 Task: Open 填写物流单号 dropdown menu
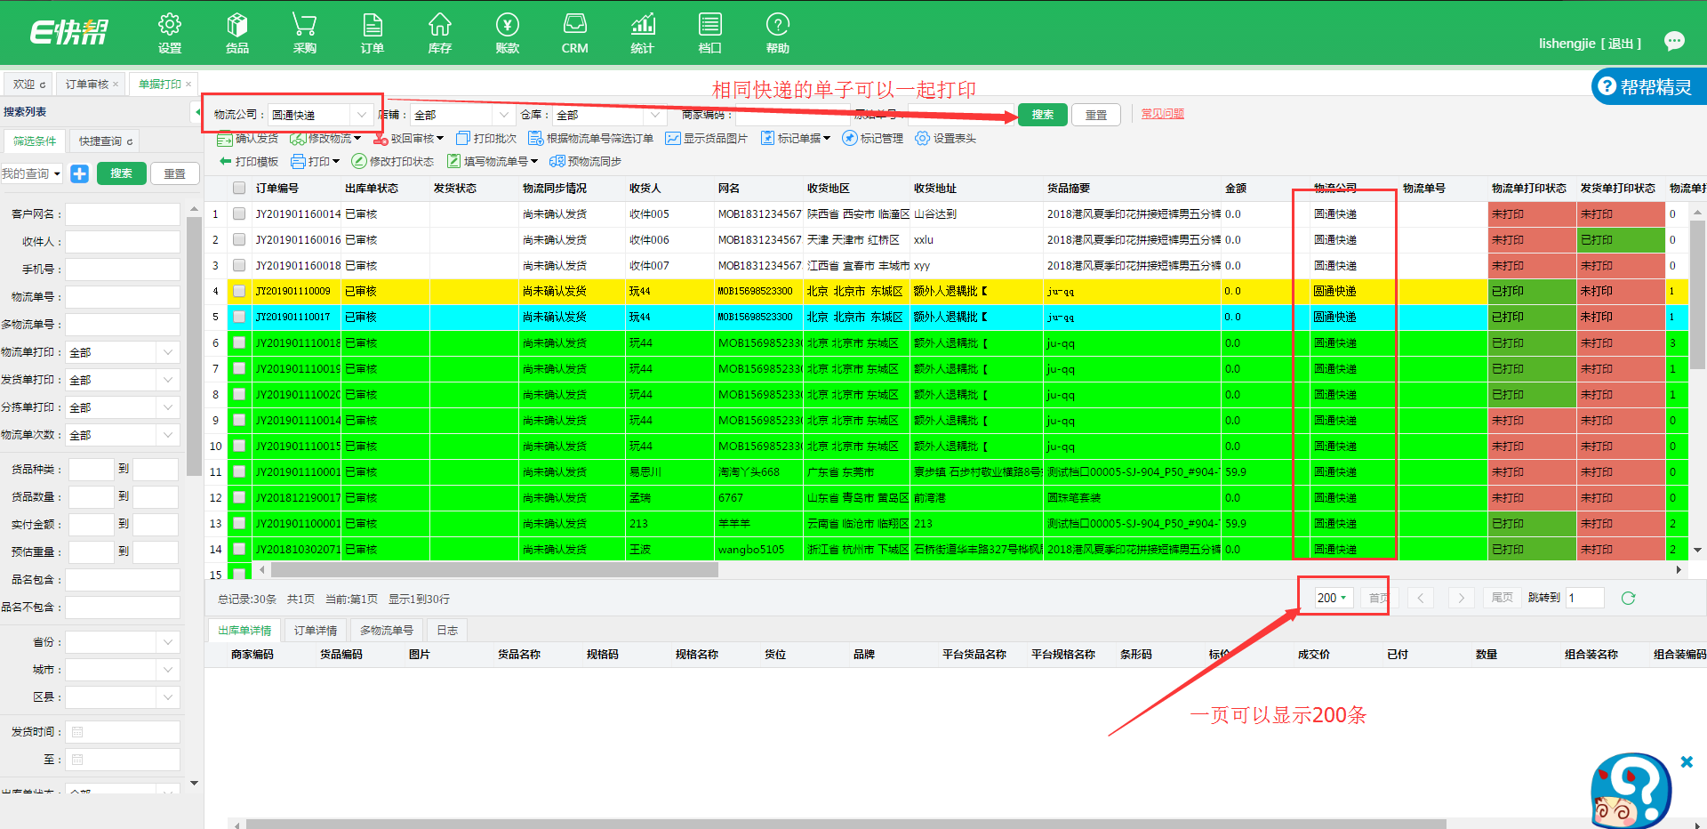[x=493, y=161]
